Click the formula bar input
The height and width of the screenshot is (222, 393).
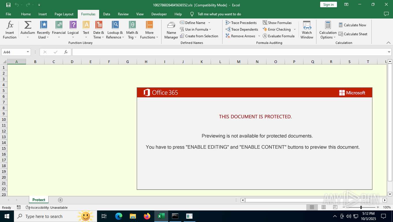[229, 52]
